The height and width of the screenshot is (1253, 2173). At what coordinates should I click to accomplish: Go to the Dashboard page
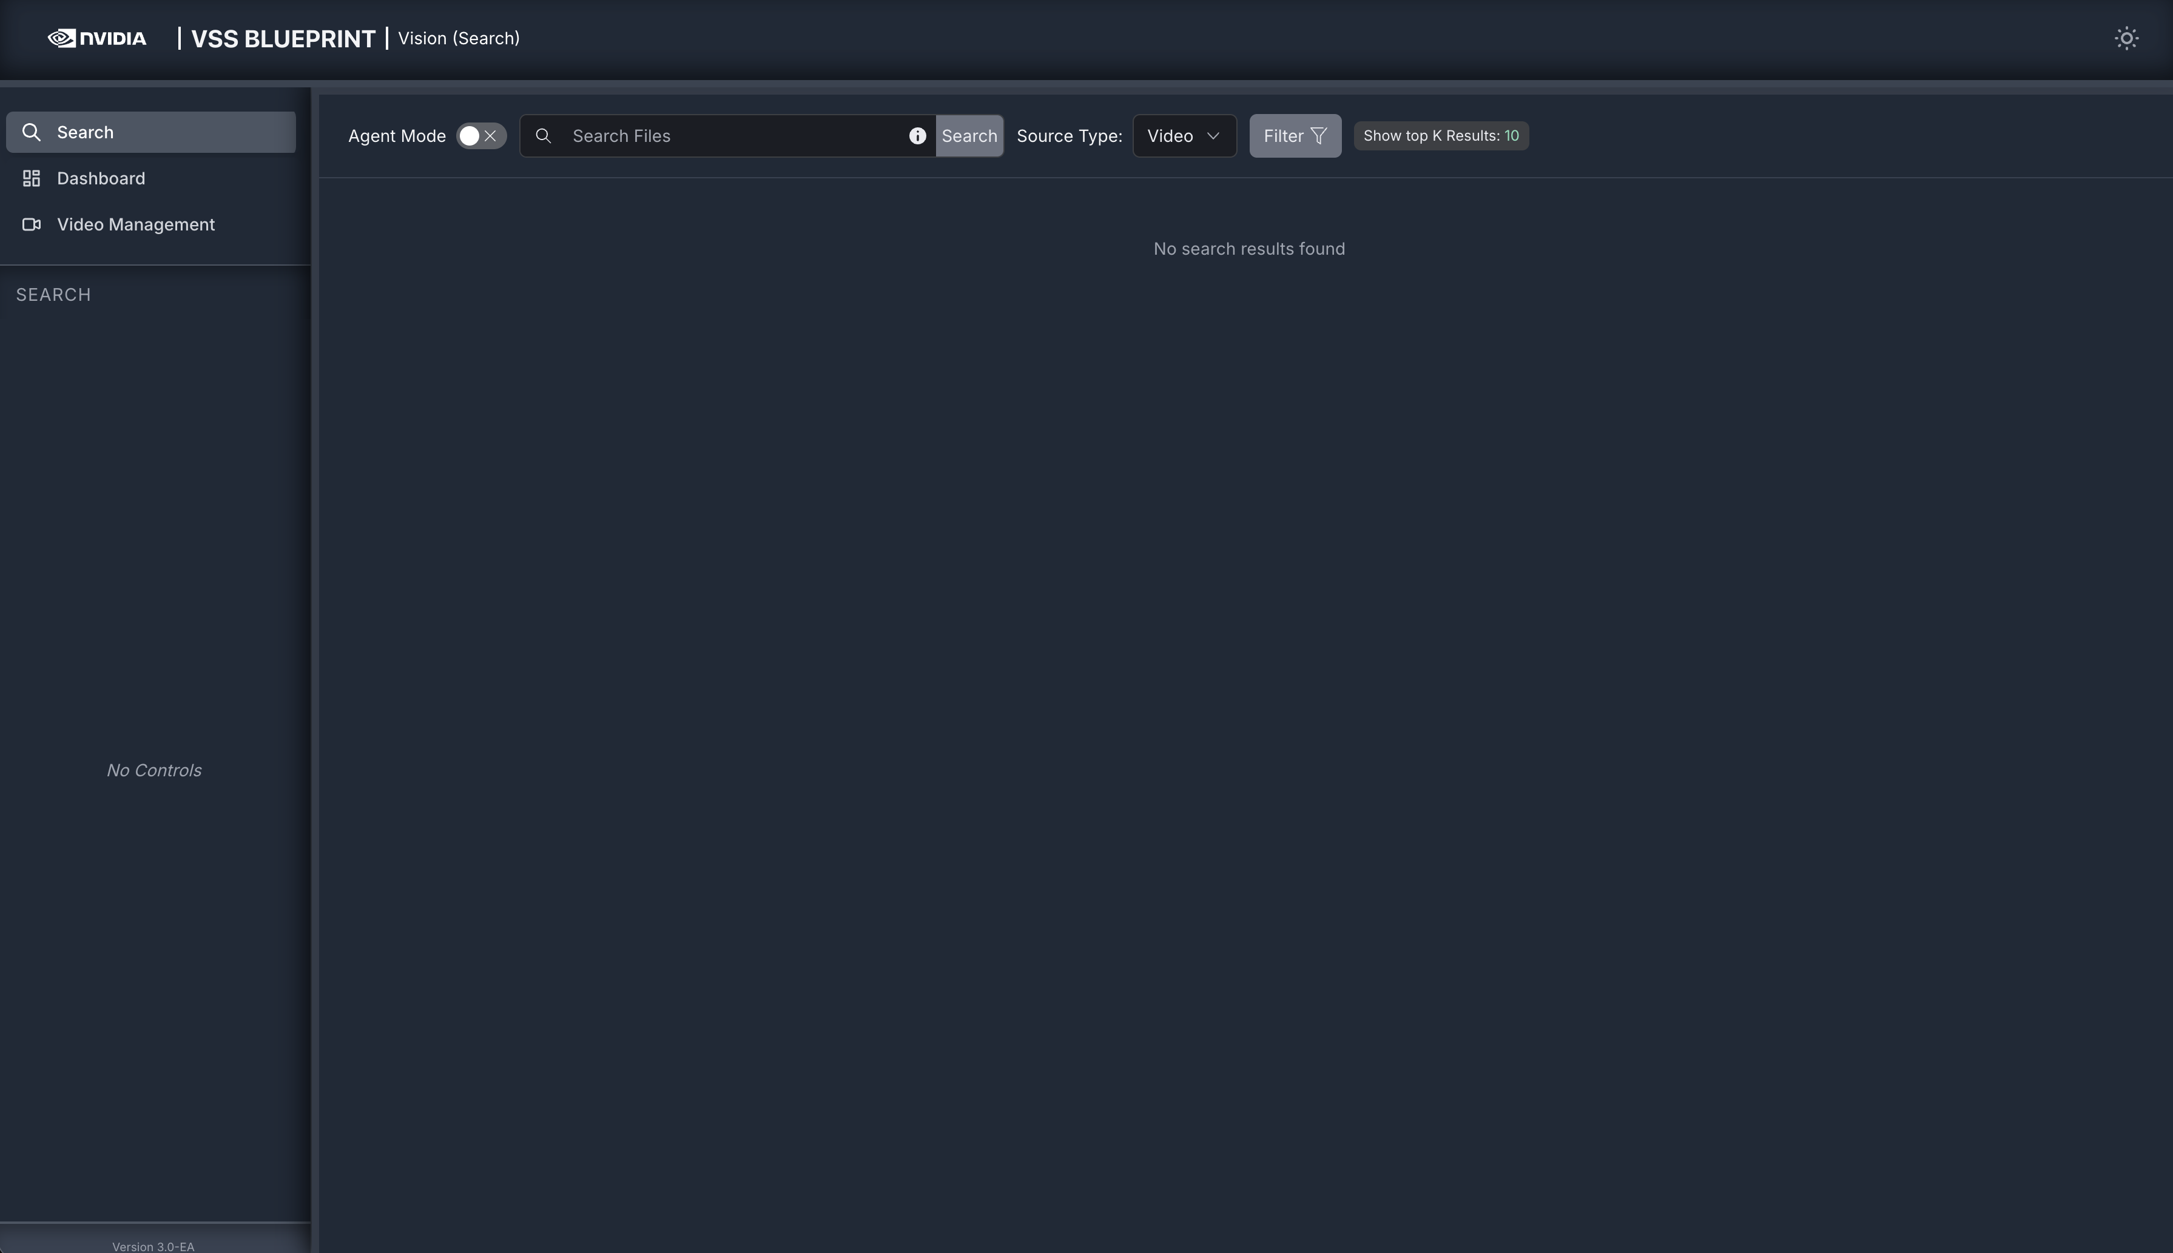click(x=101, y=178)
